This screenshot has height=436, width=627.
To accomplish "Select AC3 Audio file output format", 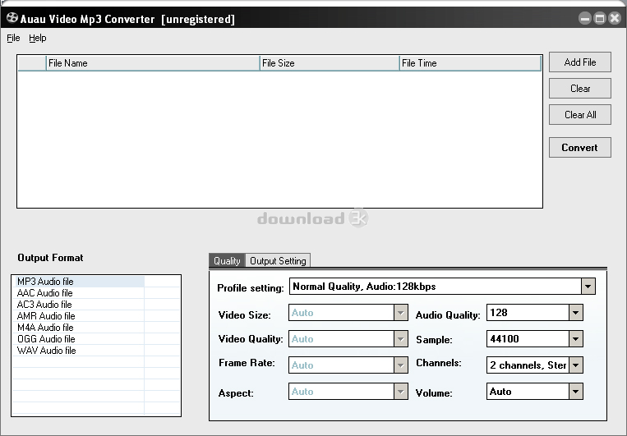I will point(78,305).
